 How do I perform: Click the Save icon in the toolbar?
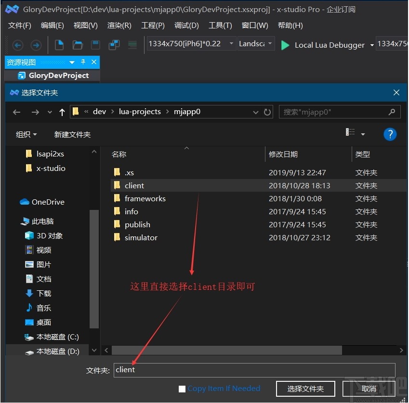coord(95,44)
